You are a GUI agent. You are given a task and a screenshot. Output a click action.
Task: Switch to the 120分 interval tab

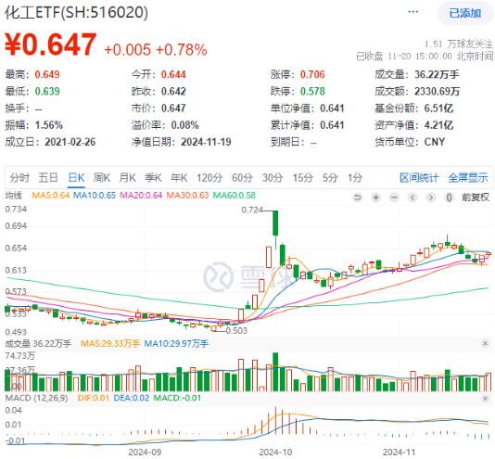tap(209, 178)
